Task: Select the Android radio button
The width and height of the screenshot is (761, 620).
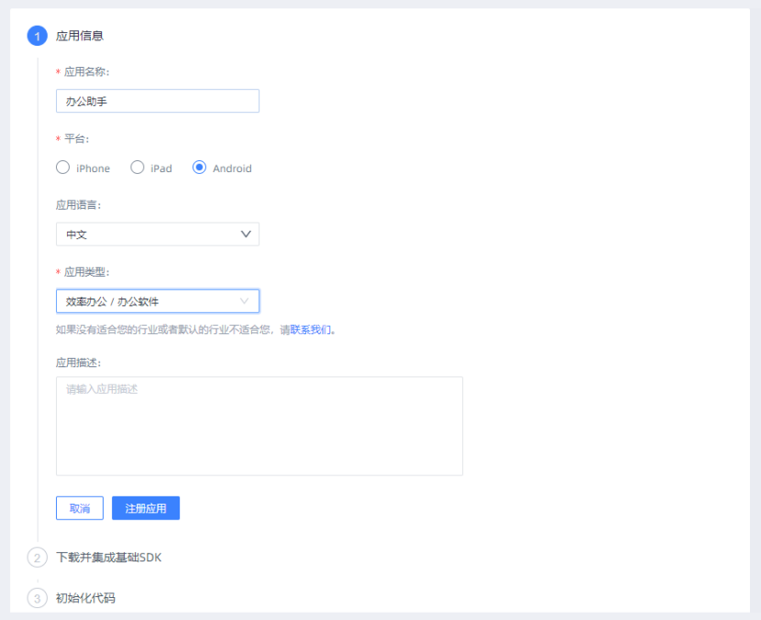Action: point(197,168)
